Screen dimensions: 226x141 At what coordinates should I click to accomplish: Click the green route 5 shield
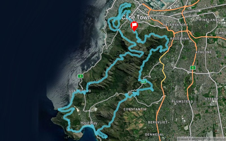(x=193, y=68)
